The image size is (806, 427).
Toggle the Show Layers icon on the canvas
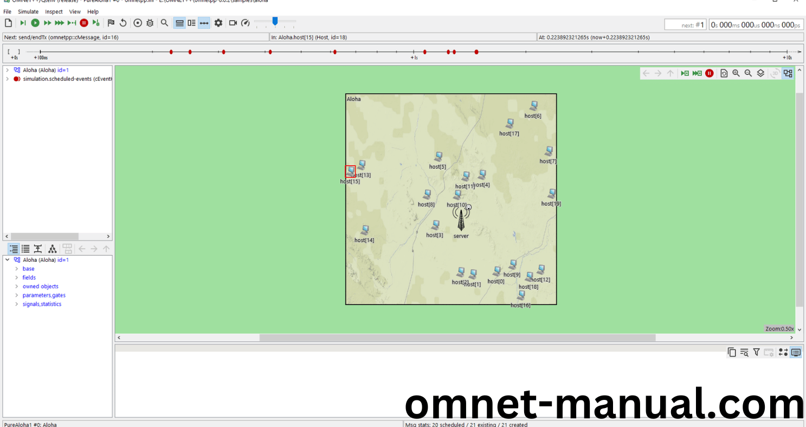pyautogui.click(x=760, y=73)
